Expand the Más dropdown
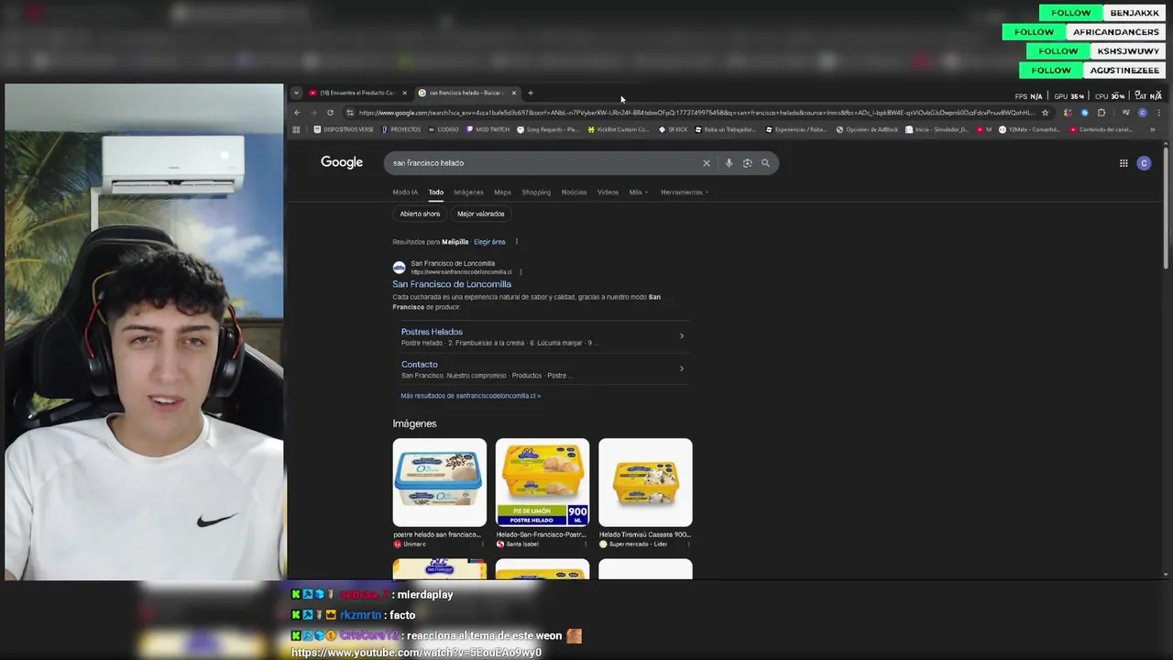Screen dimensions: 1173x660 pos(638,192)
